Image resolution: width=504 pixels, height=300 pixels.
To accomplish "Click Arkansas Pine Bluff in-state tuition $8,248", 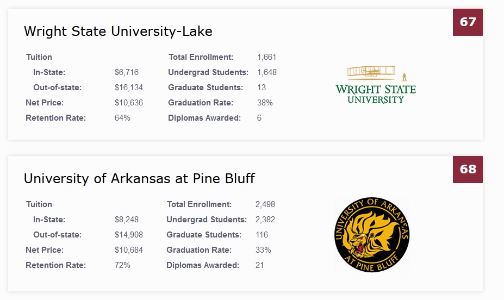I will click(x=127, y=220).
